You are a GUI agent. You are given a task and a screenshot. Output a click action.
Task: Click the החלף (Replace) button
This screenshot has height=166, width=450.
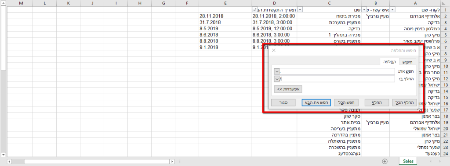tap(377, 102)
